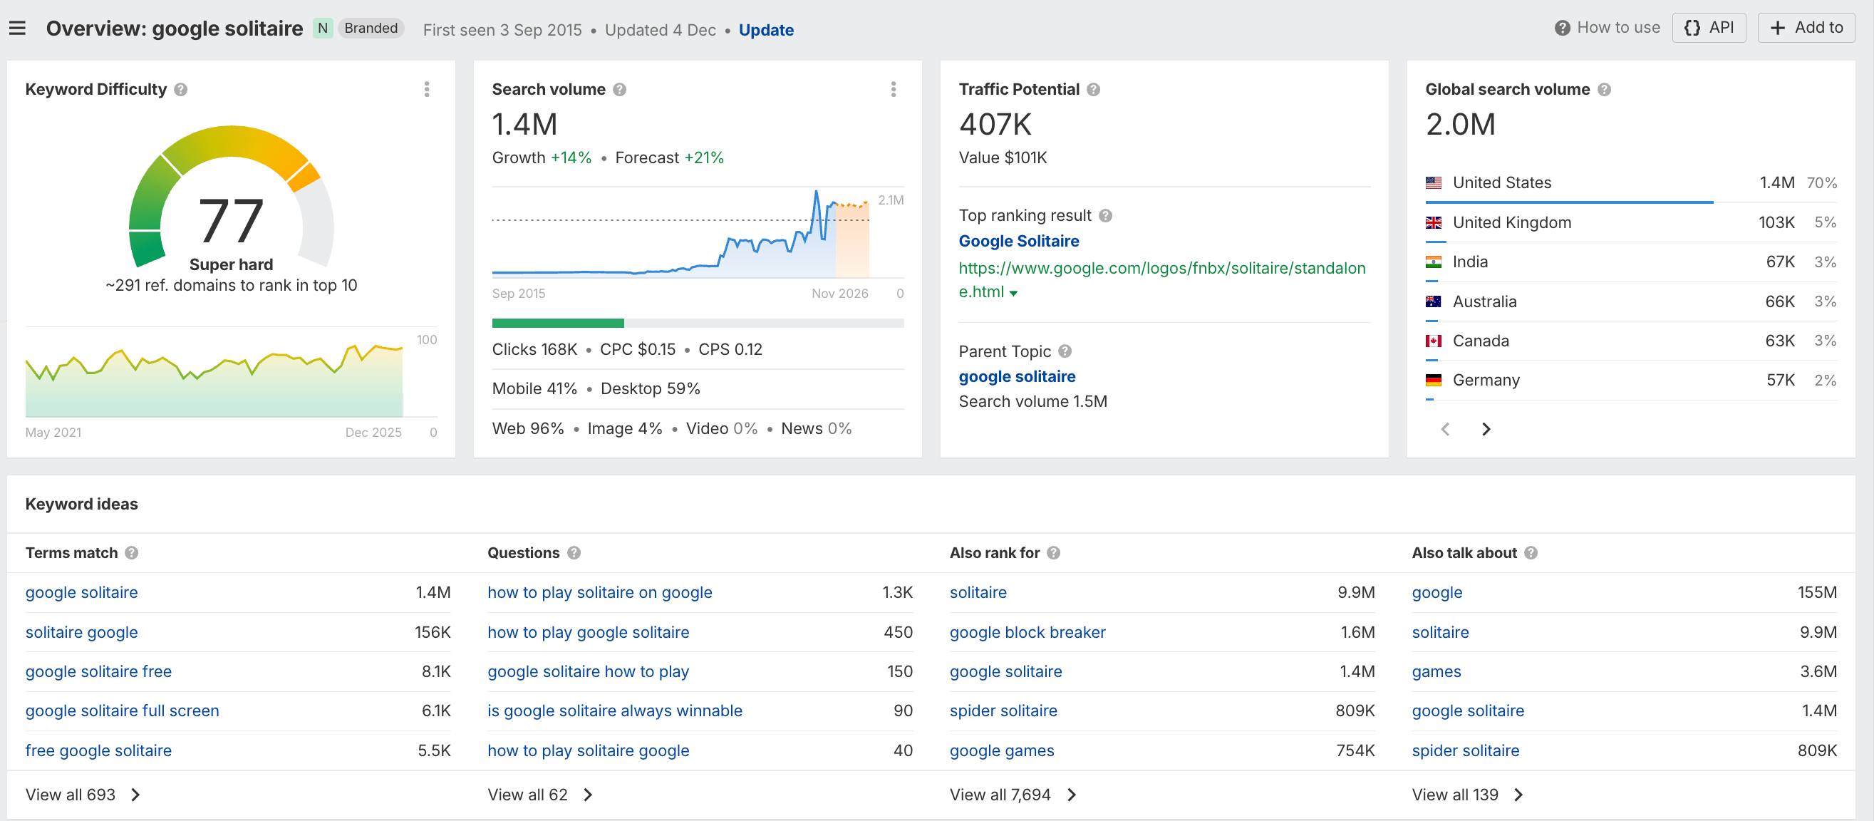
Task: Open the How to use help
Action: (1607, 28)
